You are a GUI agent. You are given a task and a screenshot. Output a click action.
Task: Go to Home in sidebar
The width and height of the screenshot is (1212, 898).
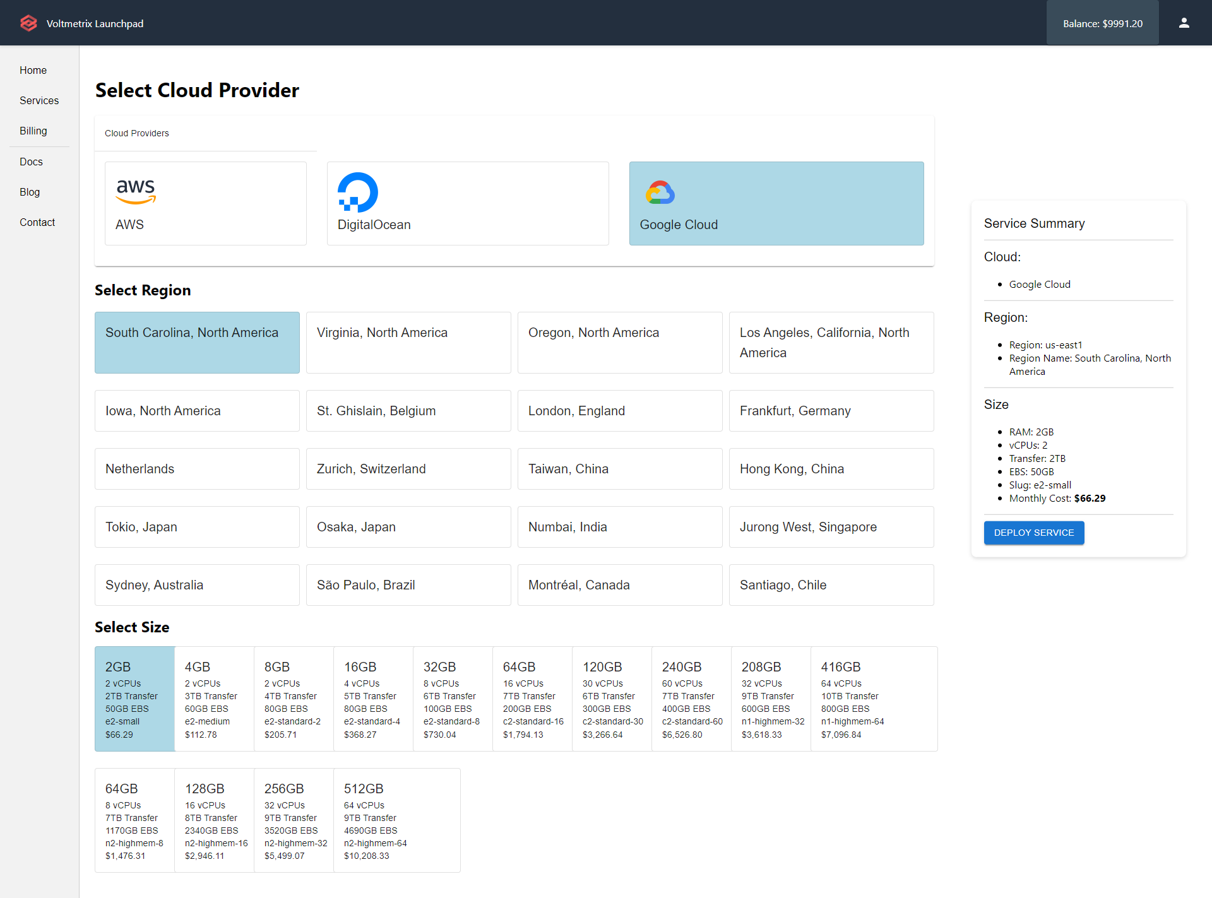point(33,70)
